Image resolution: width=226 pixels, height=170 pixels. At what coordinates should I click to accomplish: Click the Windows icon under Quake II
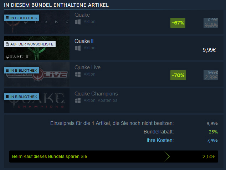[78, 48]
